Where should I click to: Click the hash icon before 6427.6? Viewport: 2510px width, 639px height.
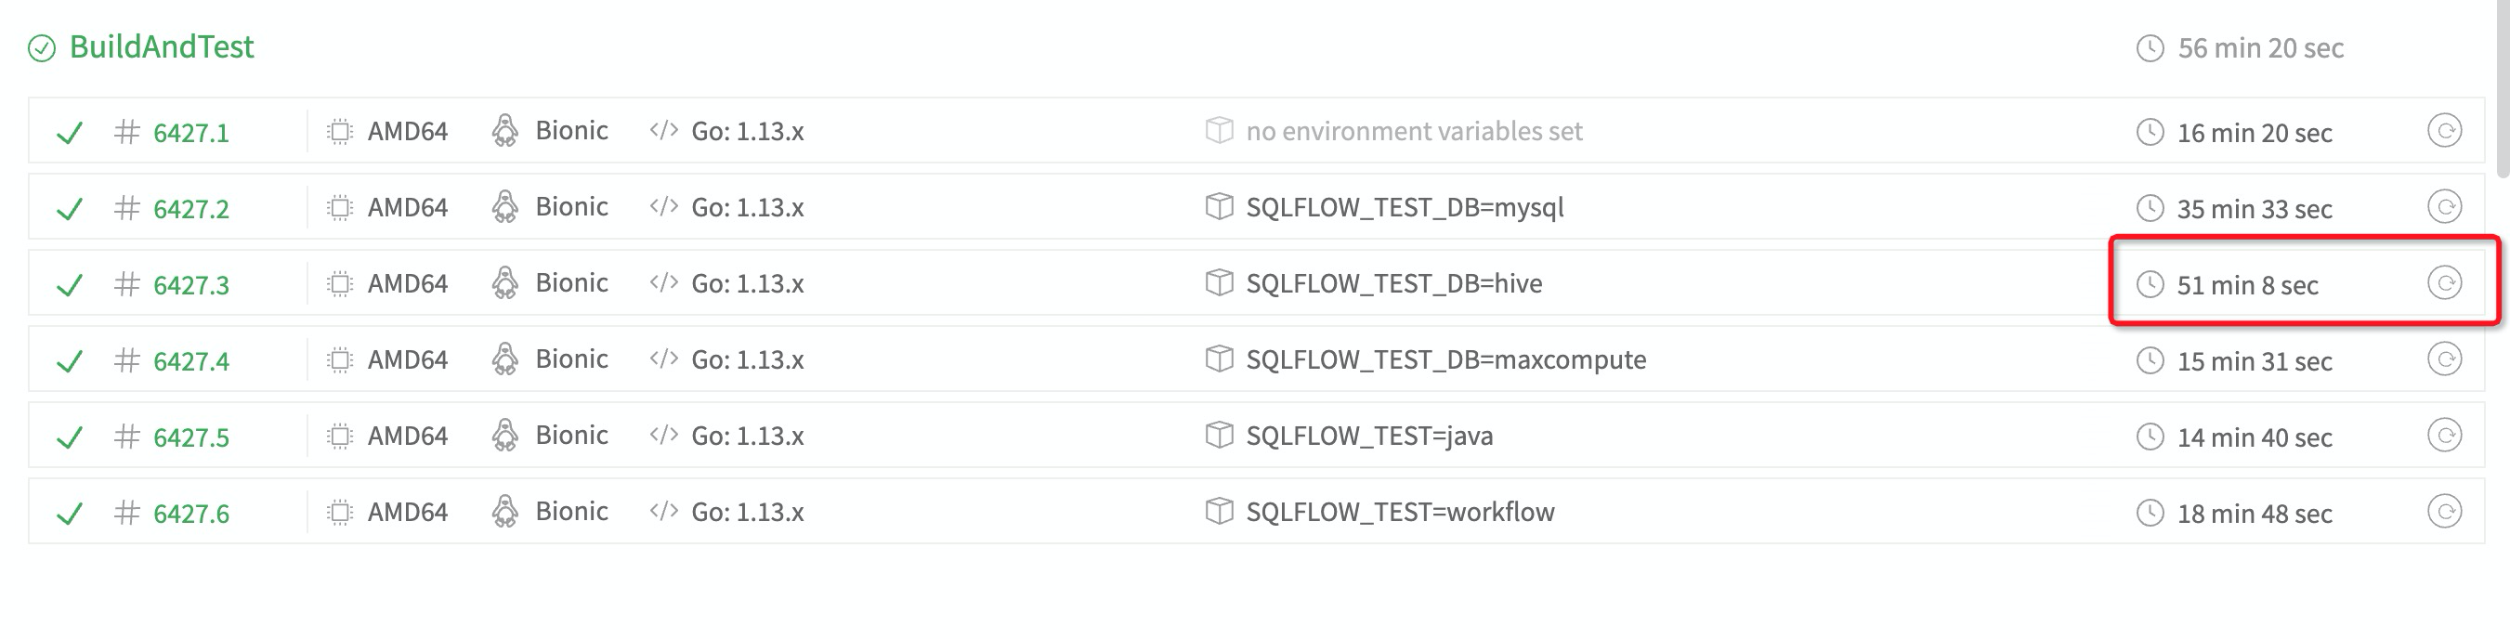coord(126,511)
